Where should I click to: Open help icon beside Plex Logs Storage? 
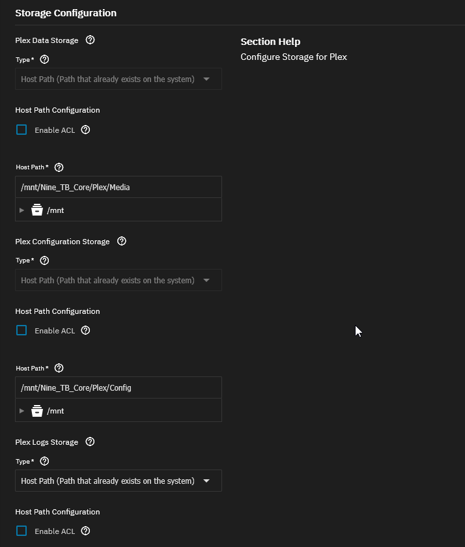click(x=90, y=442)
